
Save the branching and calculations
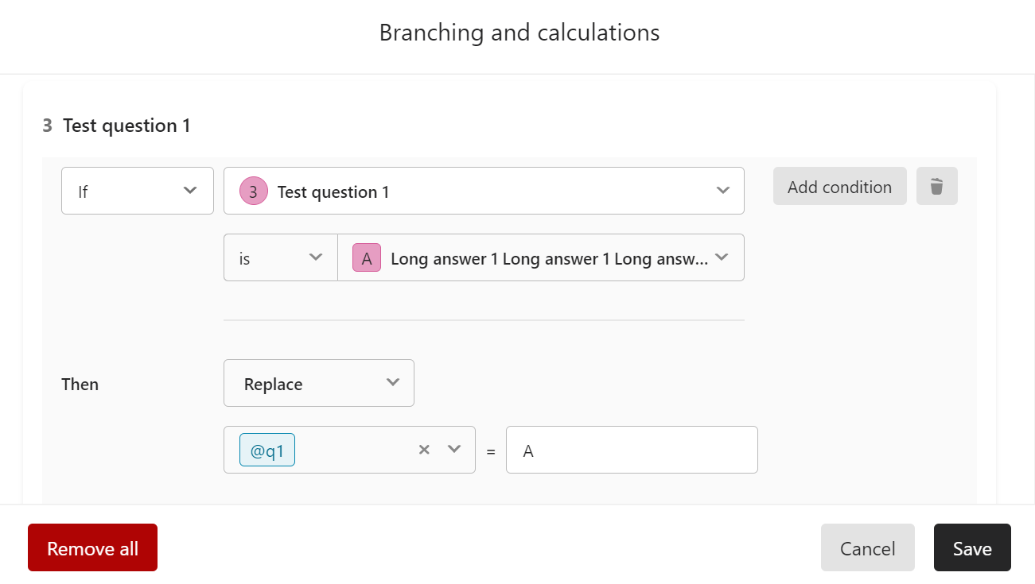coord(972,547)
